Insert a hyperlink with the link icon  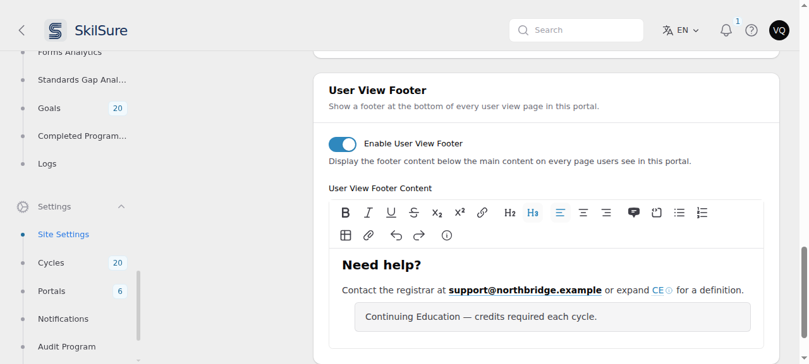(x=482, y=213)
